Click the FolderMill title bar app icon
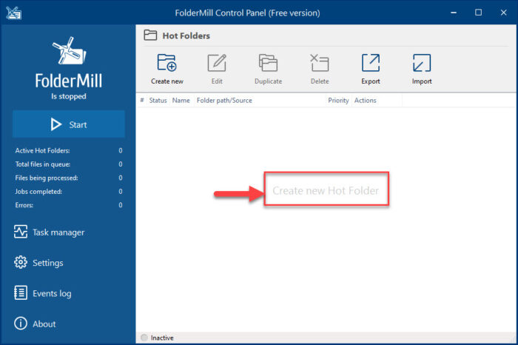This screenshot has width=518, height=345. pyautogui.click(x=13, y=13)
